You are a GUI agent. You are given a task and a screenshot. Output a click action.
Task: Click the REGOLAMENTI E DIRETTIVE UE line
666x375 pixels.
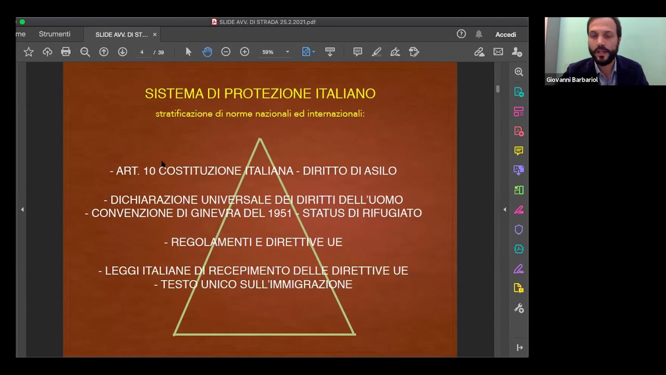pyautogui.click(x=253, y=242)
